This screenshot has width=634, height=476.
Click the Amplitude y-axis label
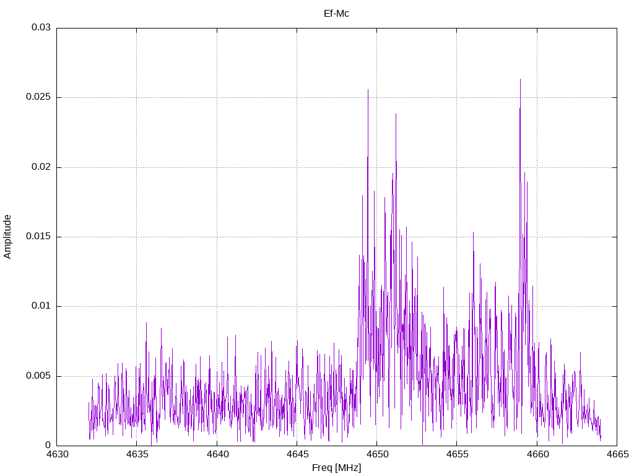click(x=7, y=237)
